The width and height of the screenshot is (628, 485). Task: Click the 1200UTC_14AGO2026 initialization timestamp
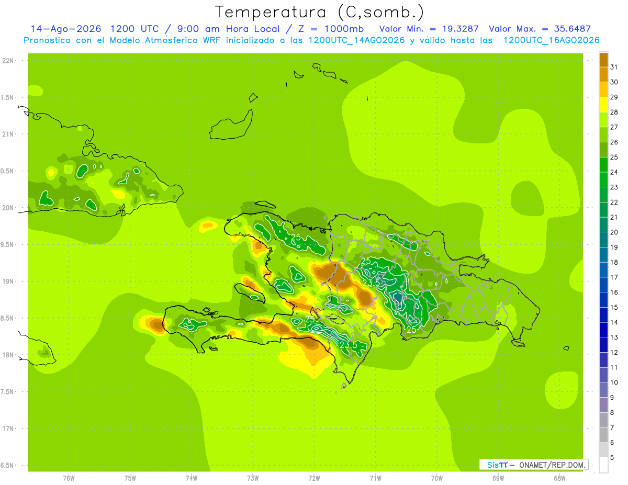click(356, 40)
